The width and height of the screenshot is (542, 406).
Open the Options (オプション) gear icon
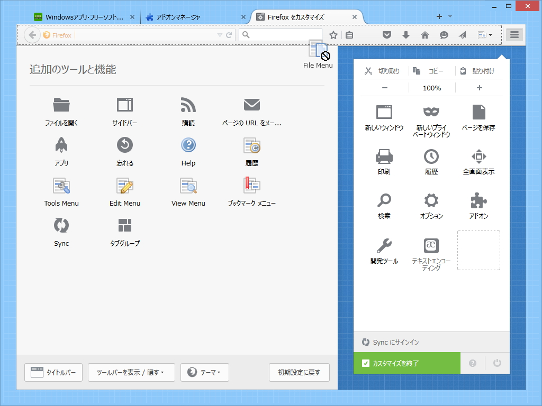pyautogui.click(x=431, y=200)
